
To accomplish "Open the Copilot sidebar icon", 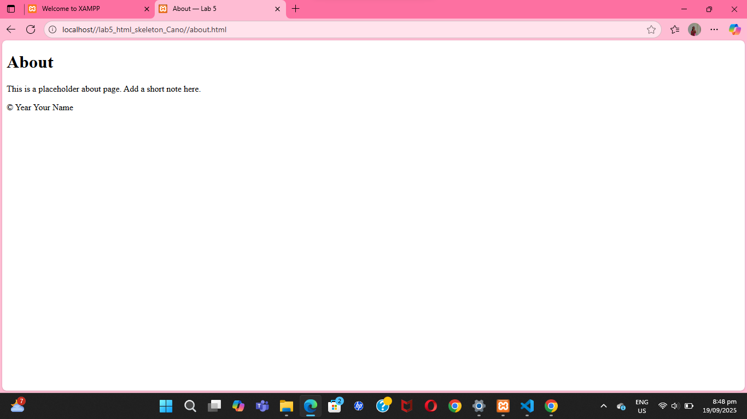I will click(x=734, y=29).
